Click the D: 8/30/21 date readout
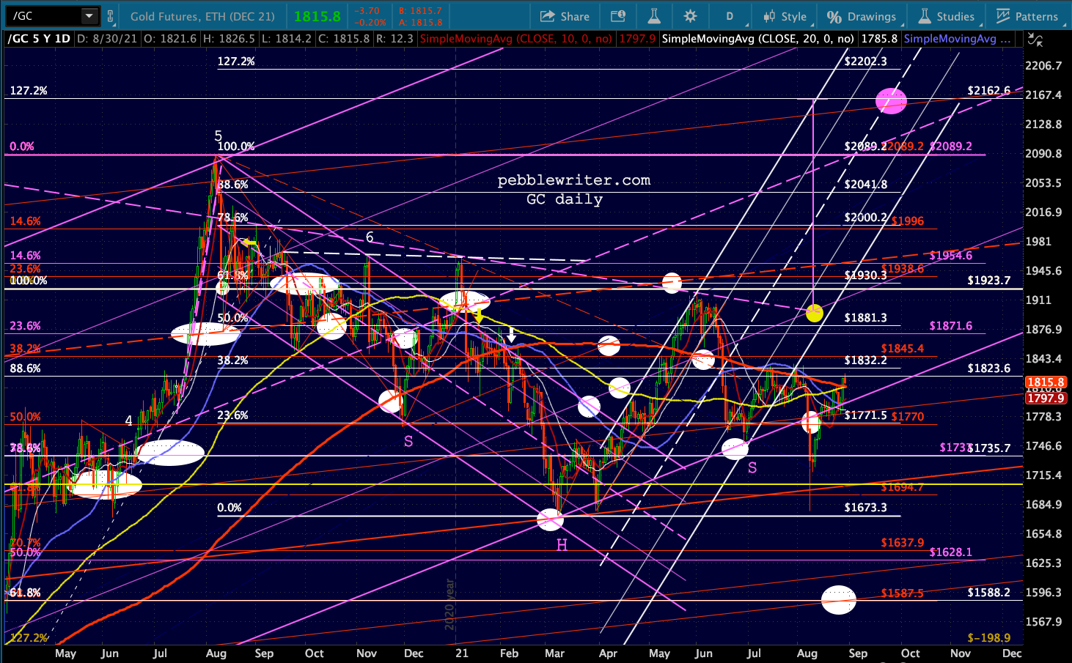1072x663 pixels. tap(106, 39)
